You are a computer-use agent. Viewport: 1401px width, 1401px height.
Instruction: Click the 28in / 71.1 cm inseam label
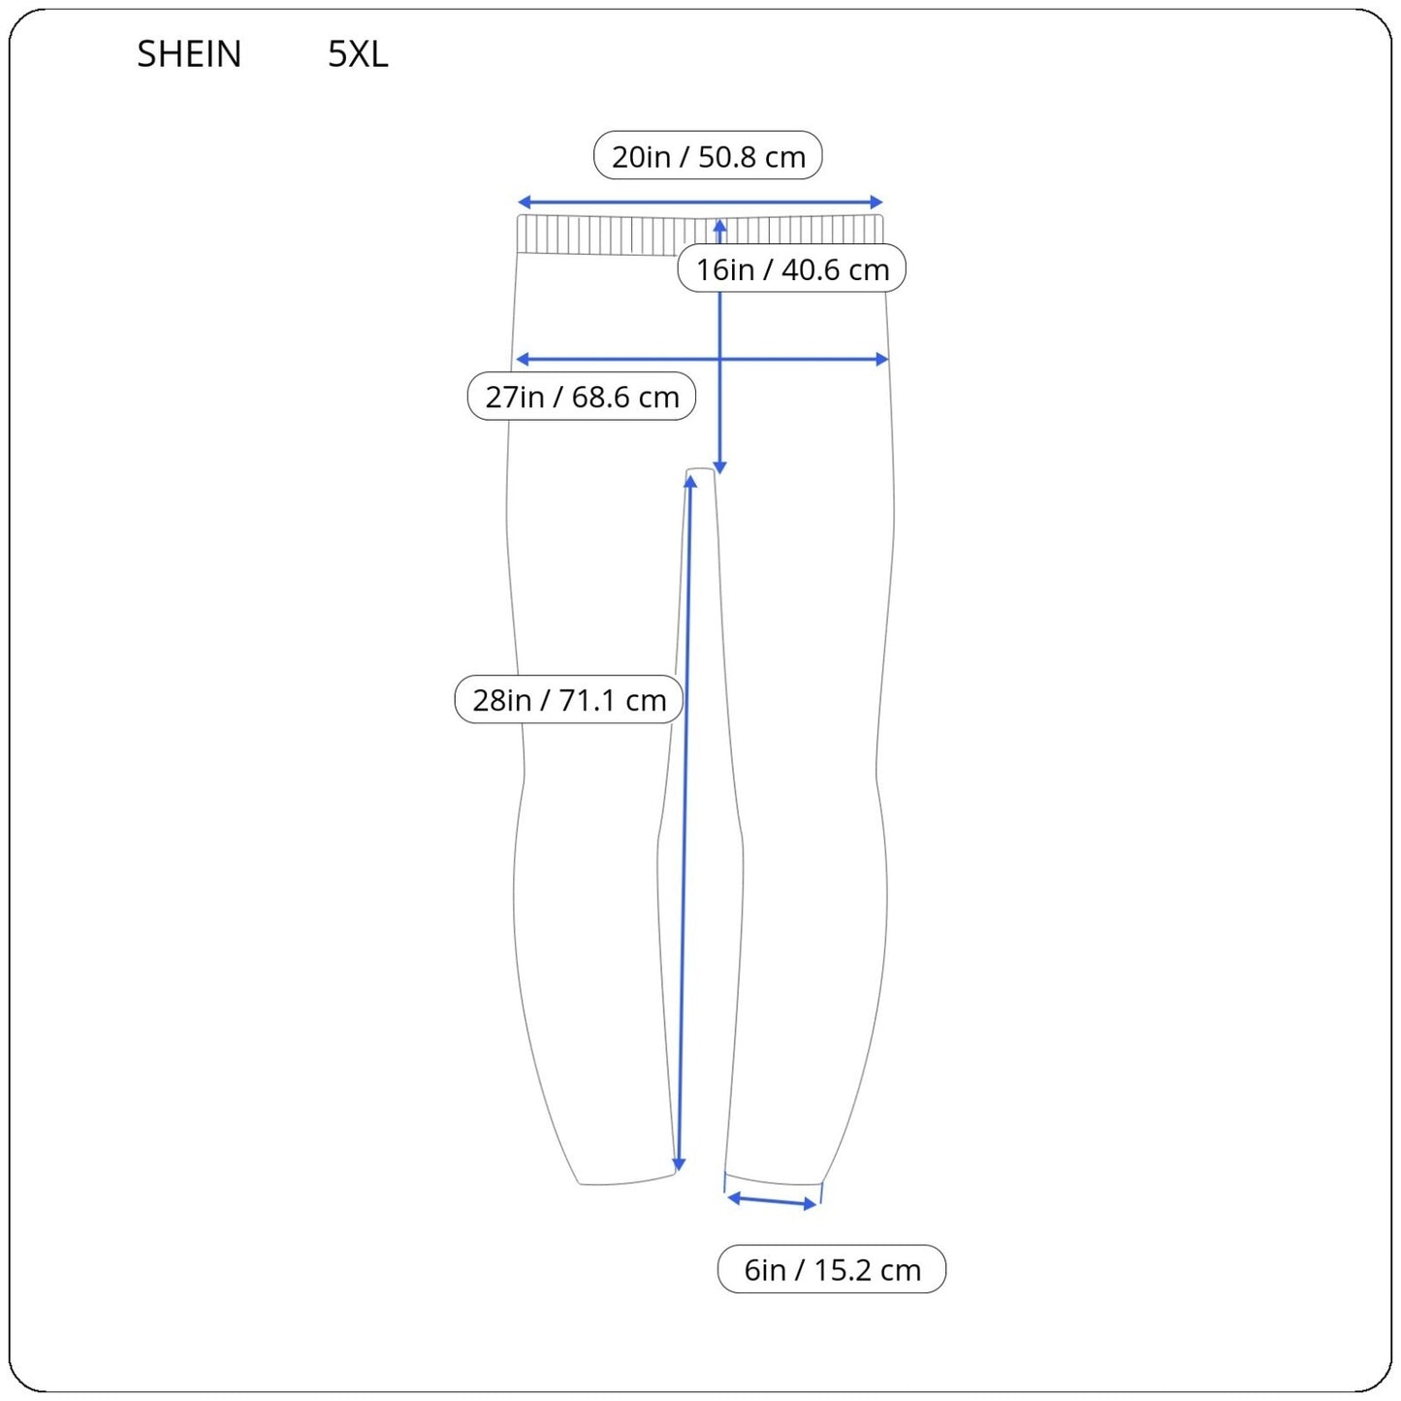[x=569, y=699]
